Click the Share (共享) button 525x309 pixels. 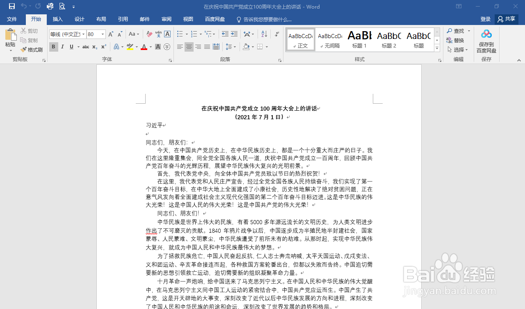pyautogui.click(x=507, y=19)
